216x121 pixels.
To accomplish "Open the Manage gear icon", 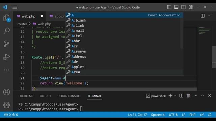I will pyautogui.click(x=6, y=105).
